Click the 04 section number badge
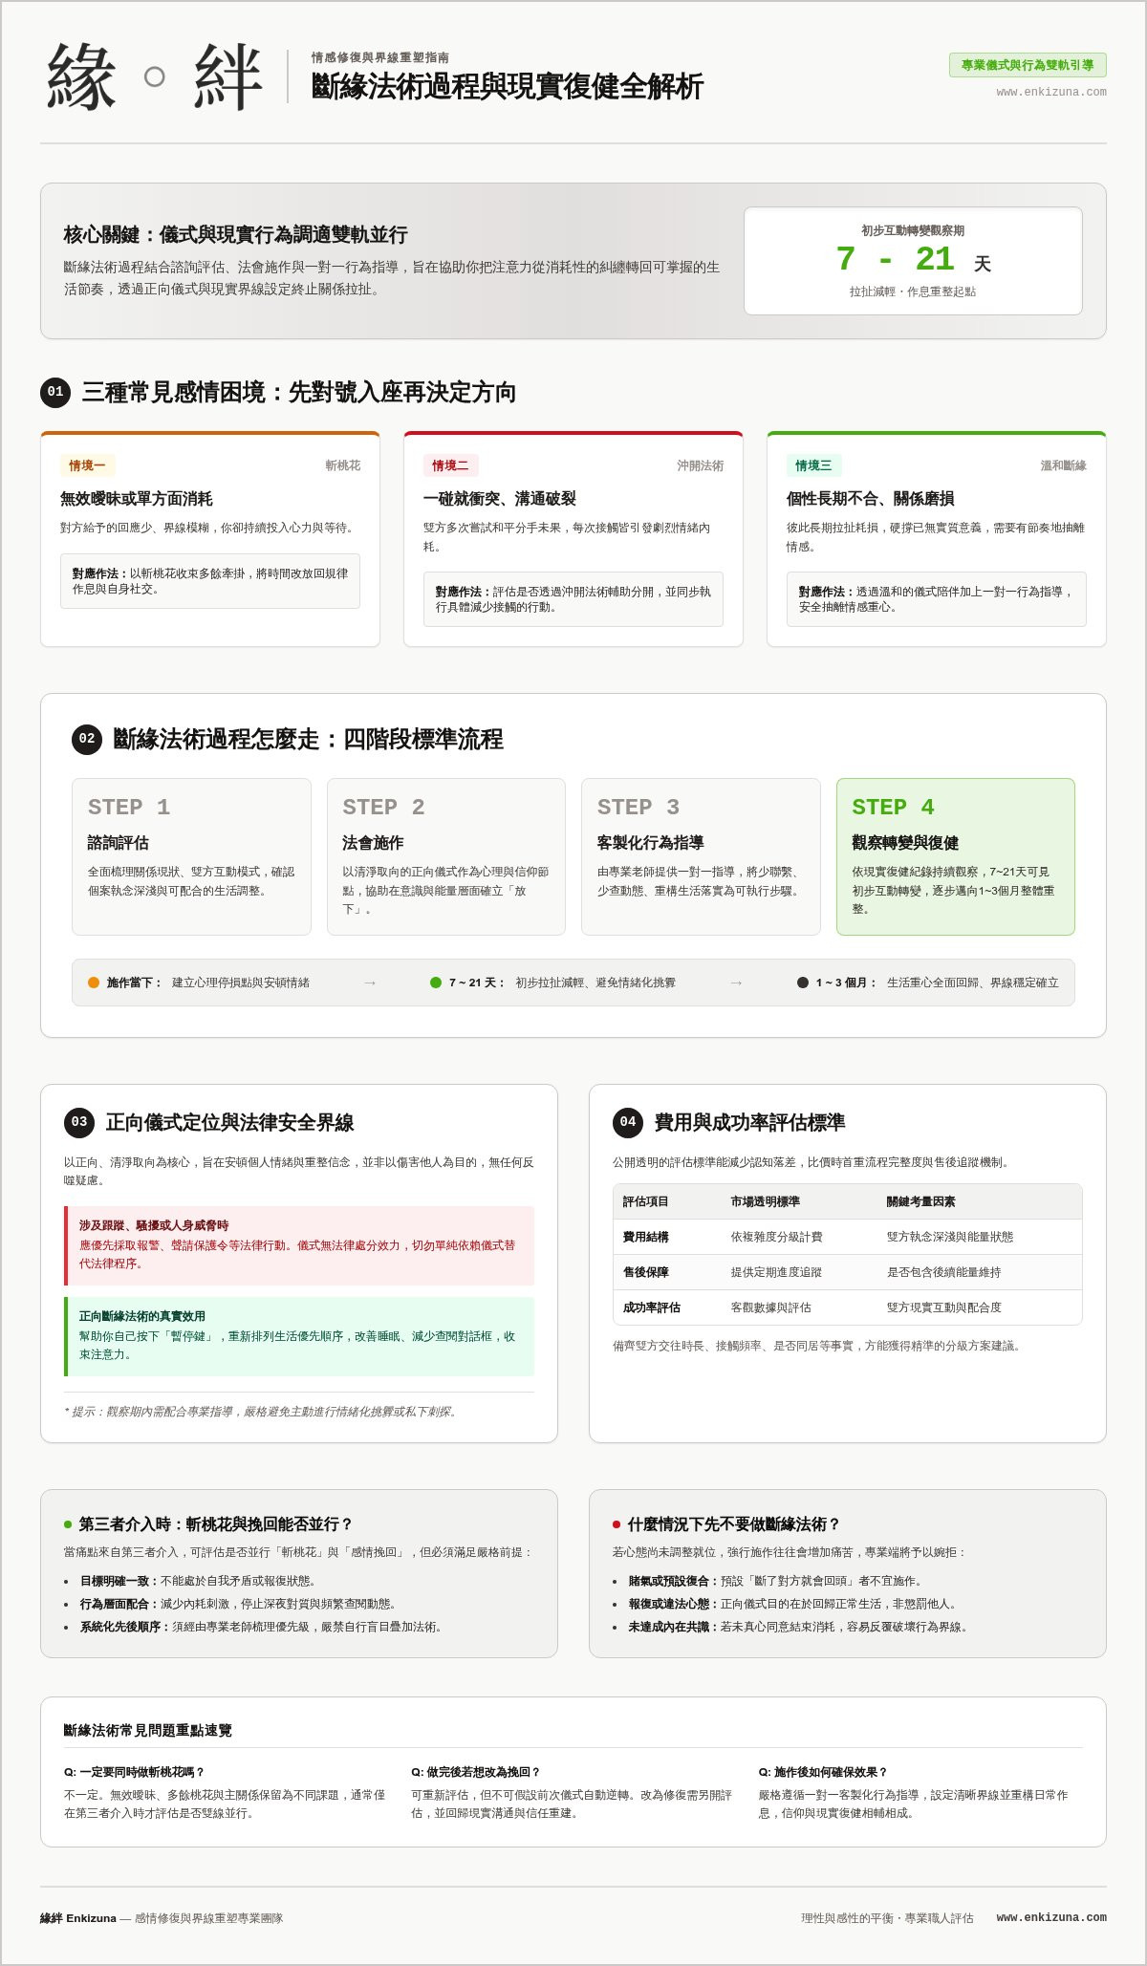Image resolution: width=1147 pixels, height=1966 pixels. pos(628,1122)
